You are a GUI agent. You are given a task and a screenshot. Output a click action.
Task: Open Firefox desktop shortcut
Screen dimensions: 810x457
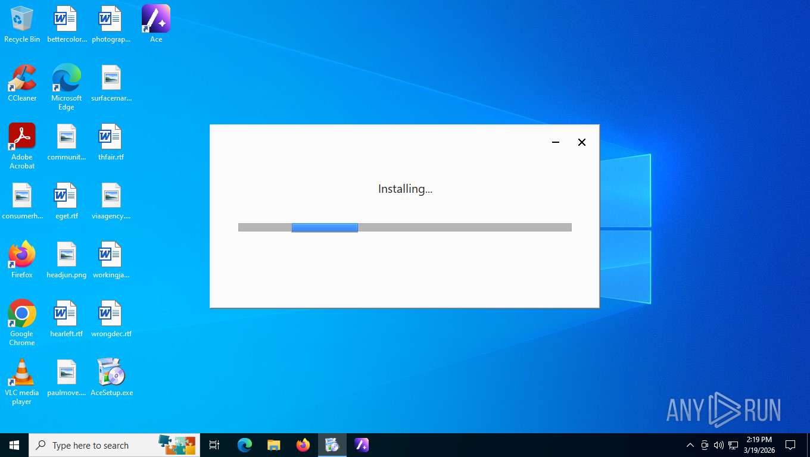pyautogui.click(x=22, y=260)
